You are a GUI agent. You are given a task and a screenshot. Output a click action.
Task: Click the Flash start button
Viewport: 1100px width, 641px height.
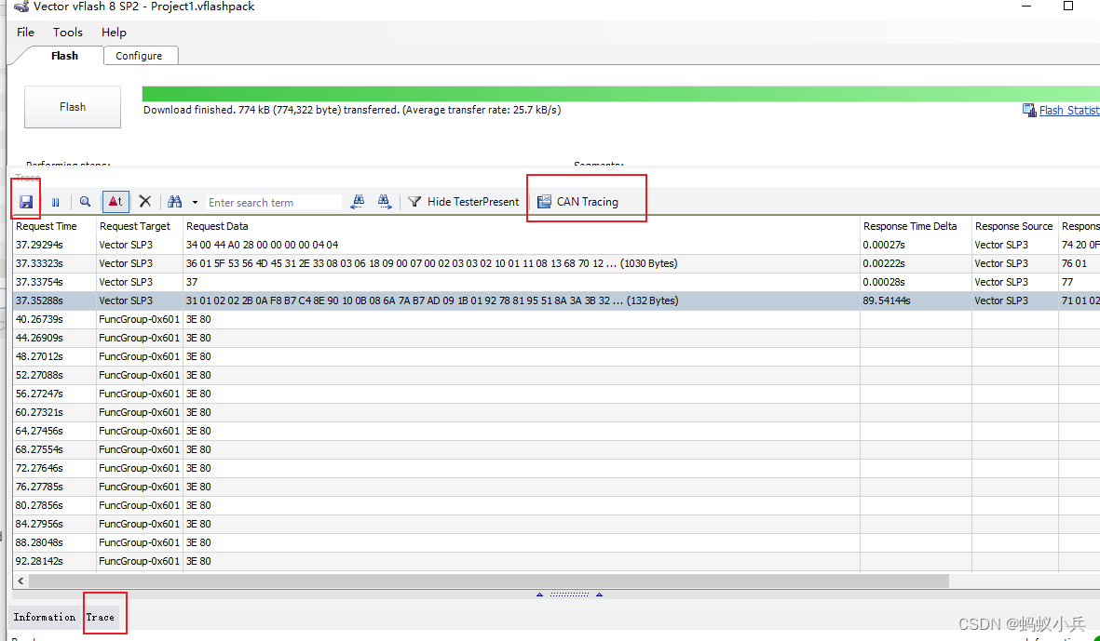coord(73,107)
